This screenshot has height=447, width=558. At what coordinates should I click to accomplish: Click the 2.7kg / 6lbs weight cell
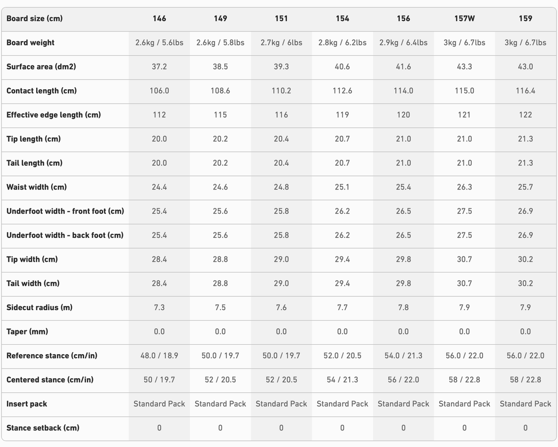[x=281, y=43]
